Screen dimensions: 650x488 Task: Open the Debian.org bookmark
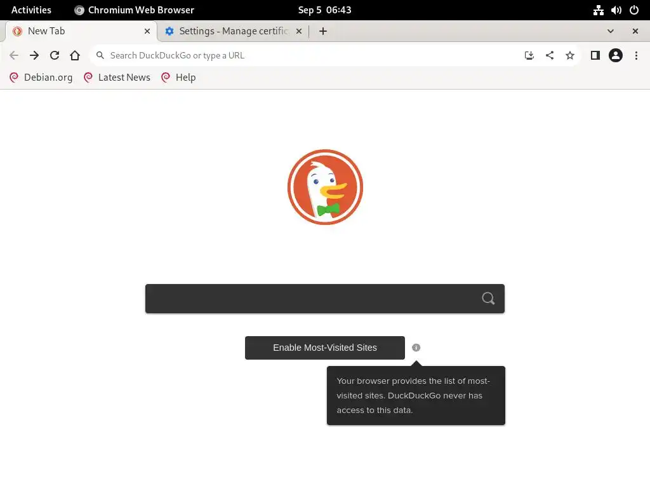click(41, 78)
